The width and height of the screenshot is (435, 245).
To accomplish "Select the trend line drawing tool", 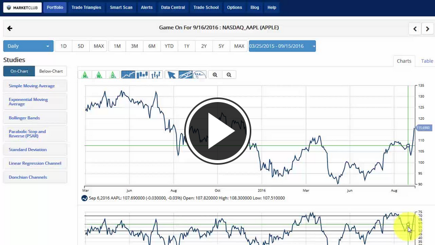I will (x=185, y=74).
